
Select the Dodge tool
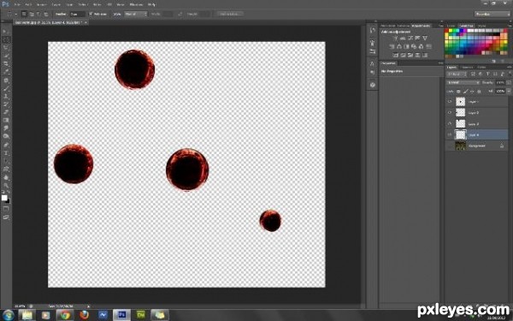6,136
